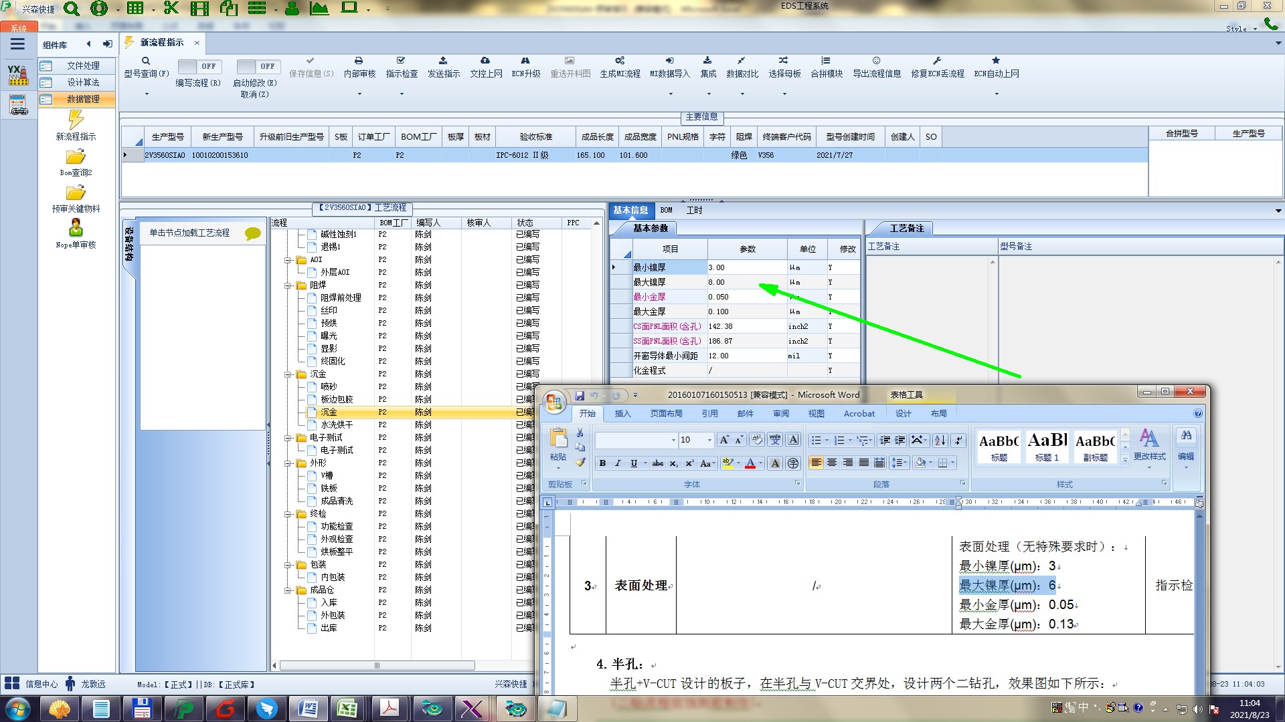
Task: Click the 内部审核 printer icon
Action: tap(359, 61)
